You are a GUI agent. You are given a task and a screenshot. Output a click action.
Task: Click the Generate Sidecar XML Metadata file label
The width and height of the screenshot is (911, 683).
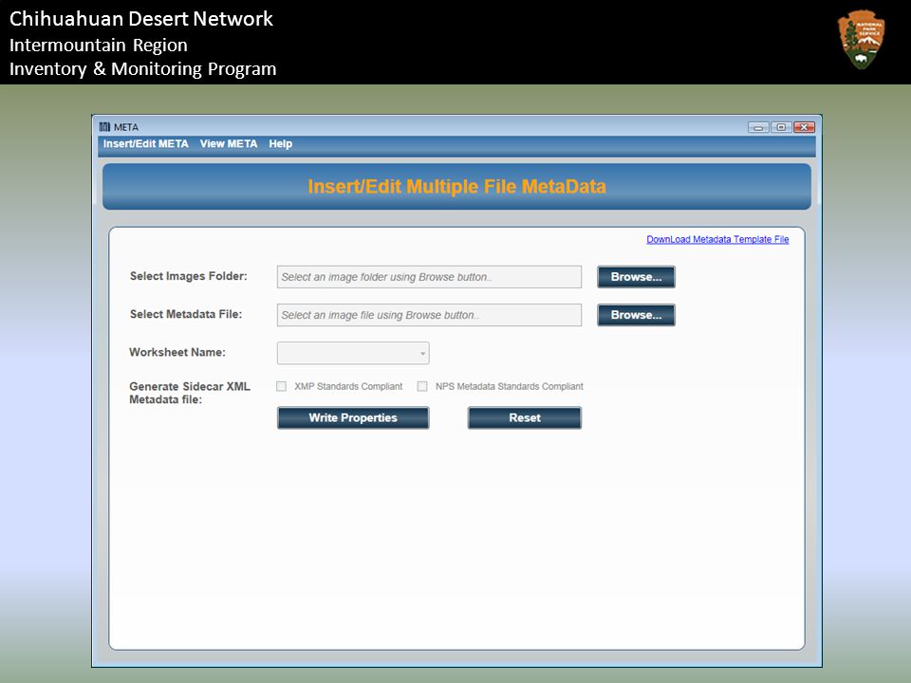190,393
